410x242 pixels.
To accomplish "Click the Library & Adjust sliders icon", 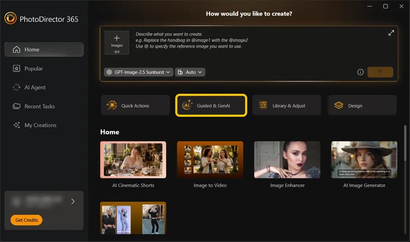I will 263,105.
